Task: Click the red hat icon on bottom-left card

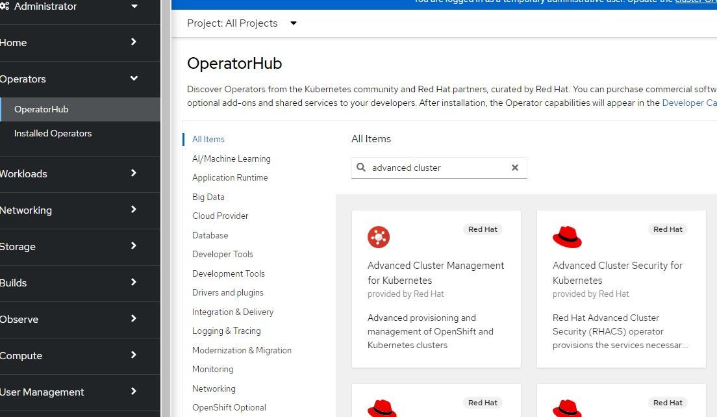Action: (382, 409)
